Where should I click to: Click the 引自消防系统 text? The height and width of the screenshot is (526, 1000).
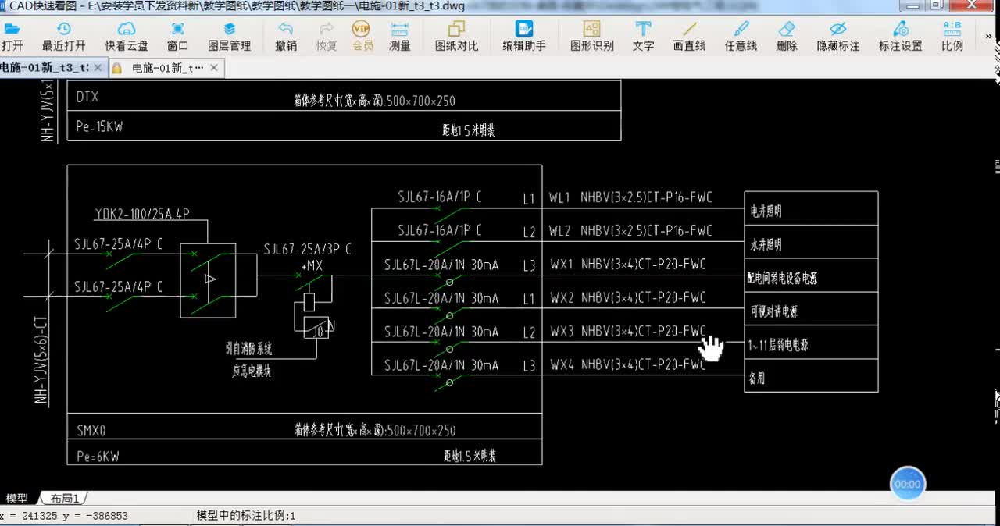pyautogui.click(x=248, y=349)
